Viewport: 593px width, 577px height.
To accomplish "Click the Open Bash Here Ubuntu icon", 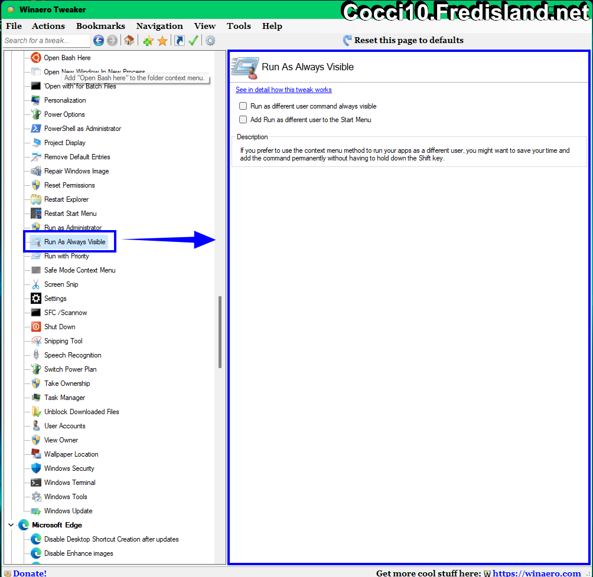I will pyautogui.click(x=36, y=58).
